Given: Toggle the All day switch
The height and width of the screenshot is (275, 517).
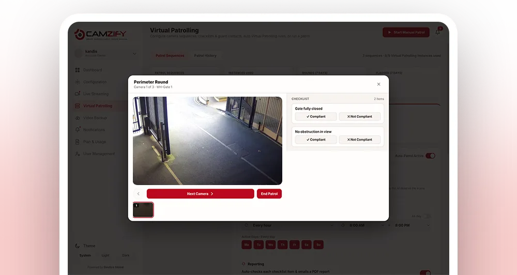Looking at the screenshot, I should click(x=427, y=216).
